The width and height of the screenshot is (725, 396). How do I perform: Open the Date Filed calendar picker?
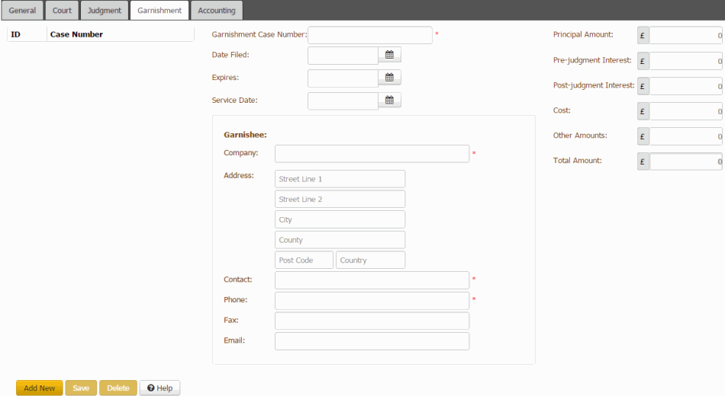(389, 55)
